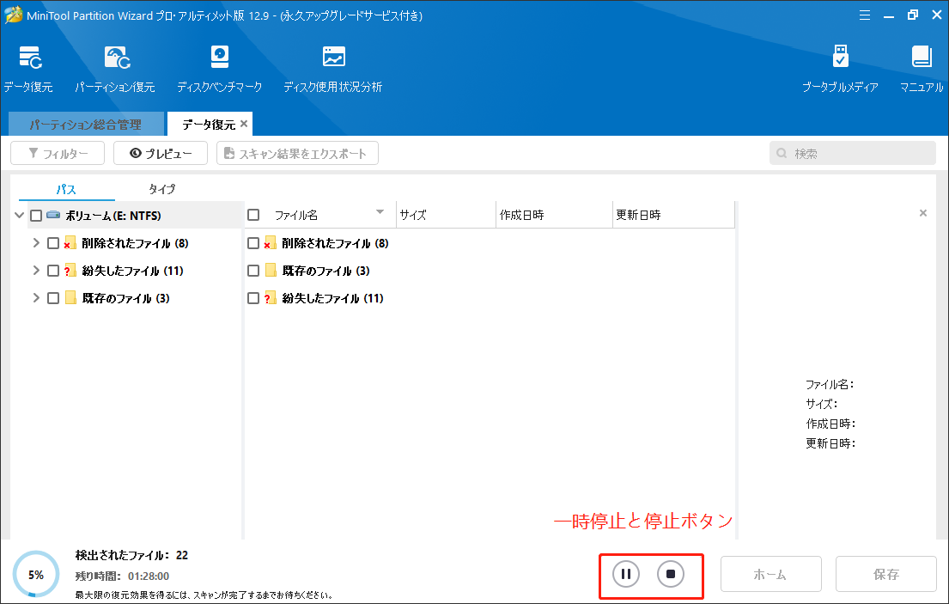The image size is (949, 604).
Task: Switch to パス view tab
Action: pyautogui.click(x=67, y=189)
